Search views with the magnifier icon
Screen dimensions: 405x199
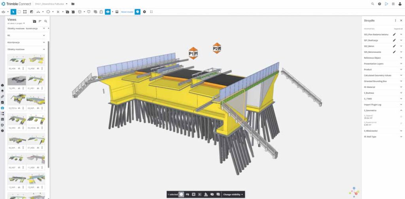tap(46, 21)
